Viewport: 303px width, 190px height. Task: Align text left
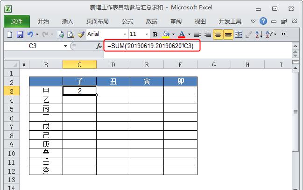pyautogui.click(x=197, y=35)
